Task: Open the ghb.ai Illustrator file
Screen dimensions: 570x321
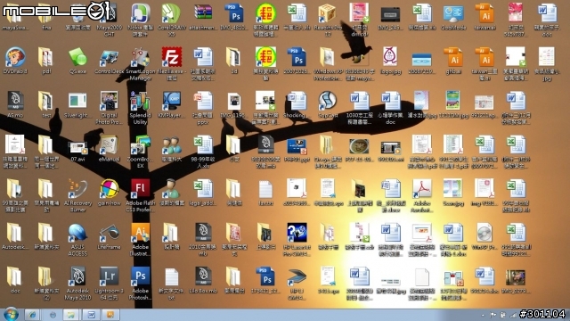Action: 453,61
